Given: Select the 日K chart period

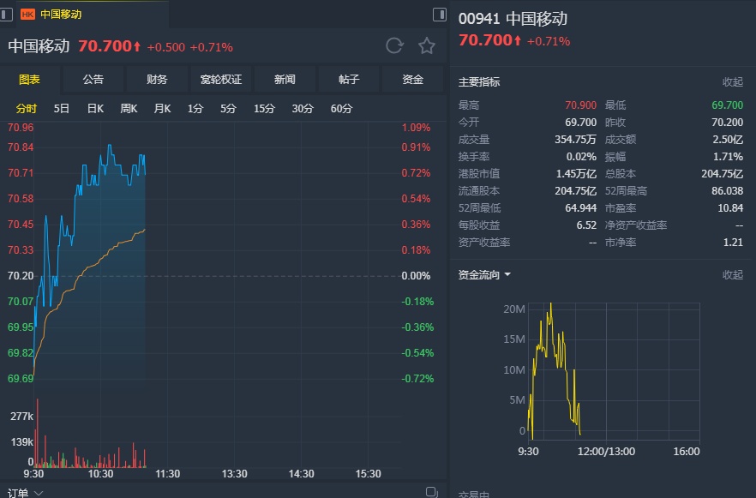Looking at the screenshot, I should [95, 109].
